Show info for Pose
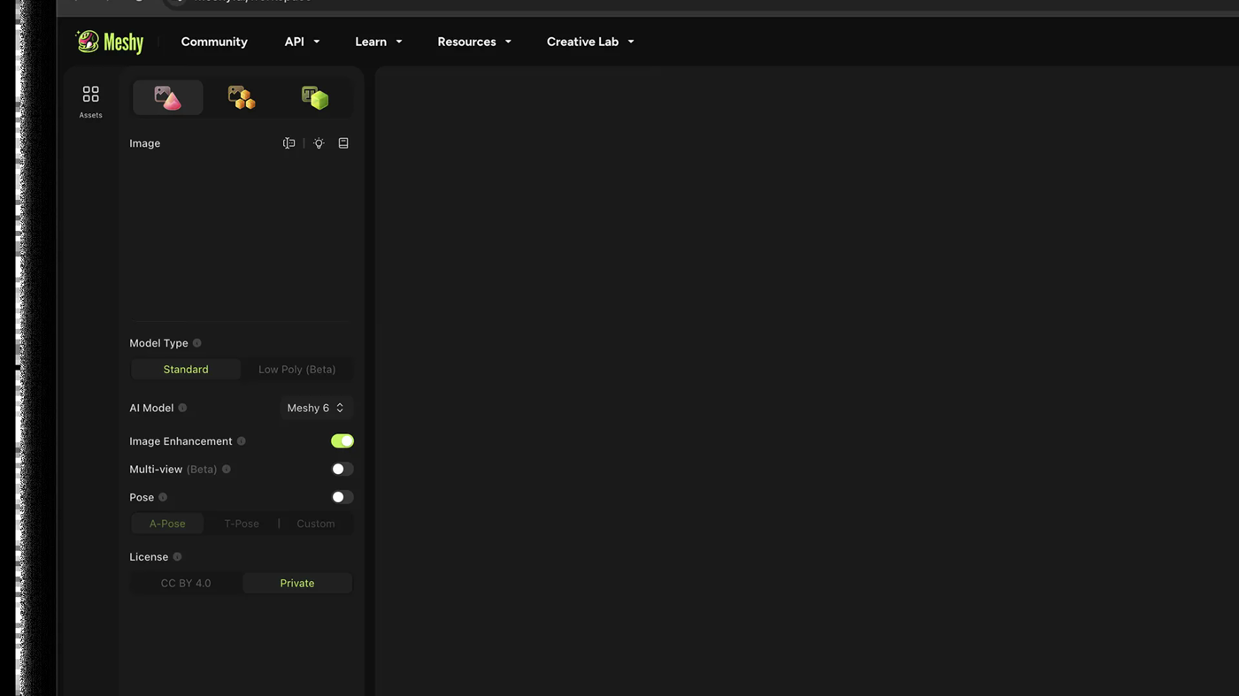The width and height of the screenshot is (1239, 696). tap(163, 498)
